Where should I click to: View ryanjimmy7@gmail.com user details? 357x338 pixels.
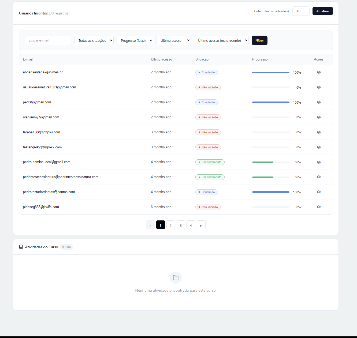pos(319,117)
